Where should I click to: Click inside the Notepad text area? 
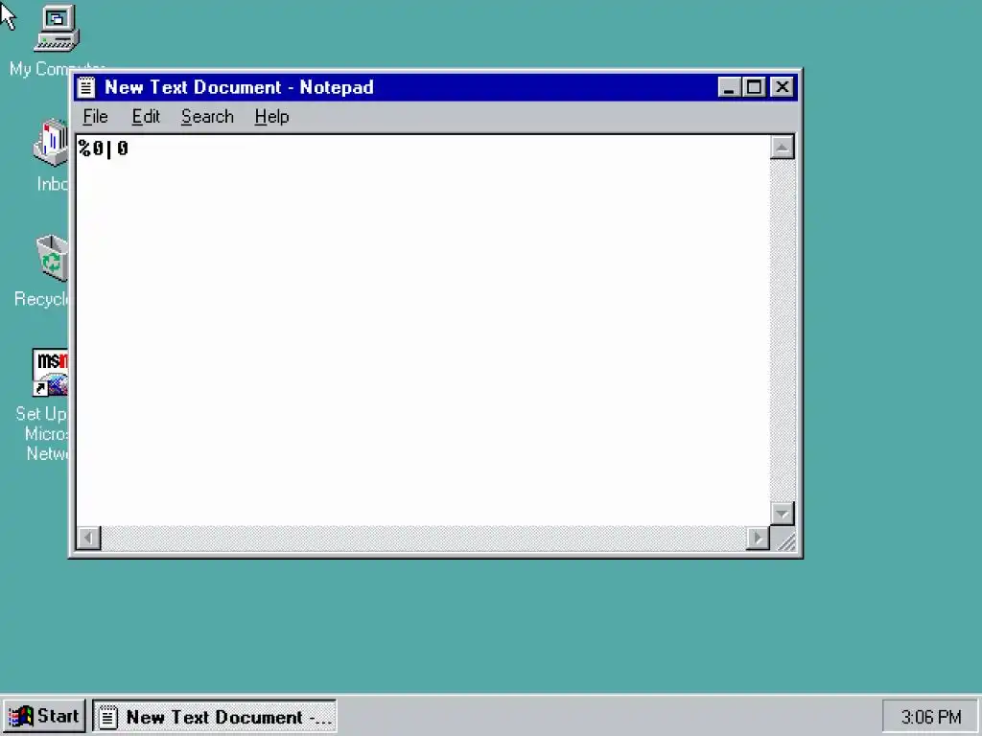point(423,330)
